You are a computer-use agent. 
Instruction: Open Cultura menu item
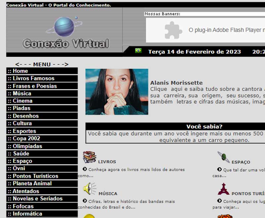[x=42, y=123]
